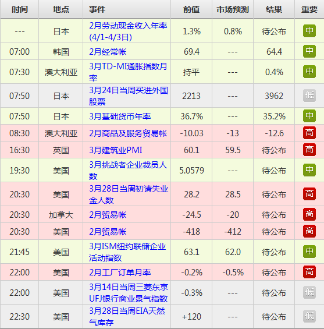
Task: Click the 中 badge for 挑战者企业裁员人数 row
Action: (x=309, y=170)
